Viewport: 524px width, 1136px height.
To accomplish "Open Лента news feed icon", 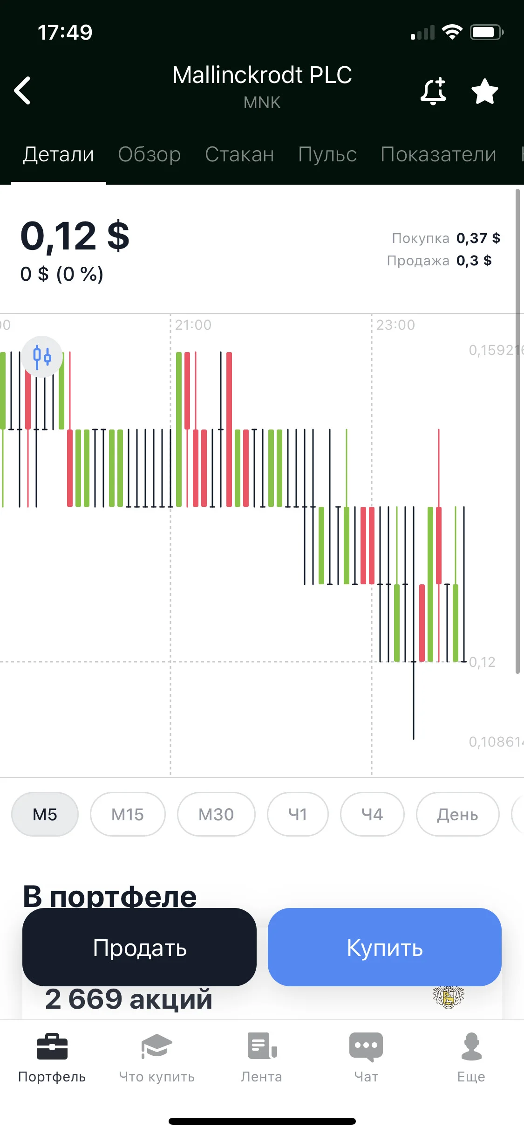I will point(262,1046).
